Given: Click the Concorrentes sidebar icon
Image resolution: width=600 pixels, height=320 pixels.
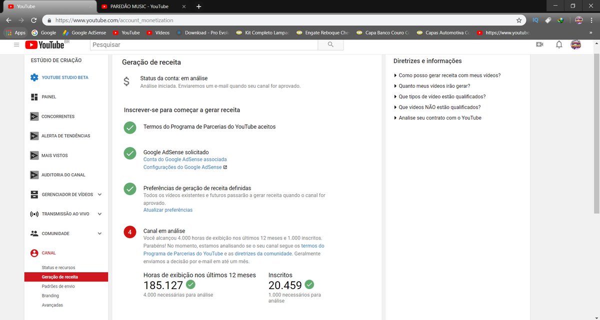Looking at the screenshot, I should pyautogui.click(x=34, y=116).
